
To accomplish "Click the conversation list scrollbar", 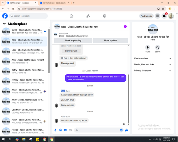I will [x=49, y=51].
